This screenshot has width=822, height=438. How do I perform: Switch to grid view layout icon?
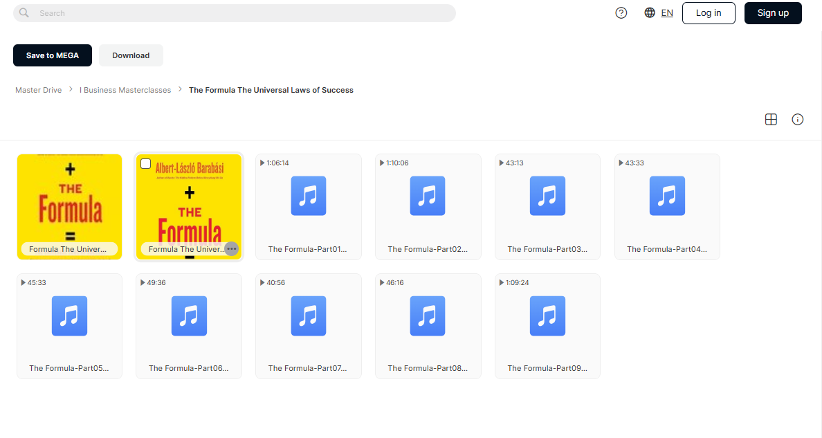coord(771,120)
